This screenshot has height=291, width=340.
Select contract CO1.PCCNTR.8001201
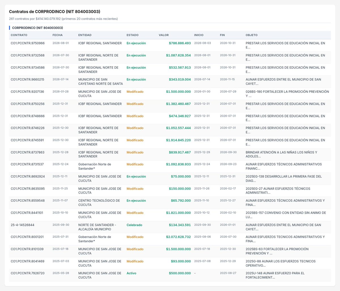point(27,237)
